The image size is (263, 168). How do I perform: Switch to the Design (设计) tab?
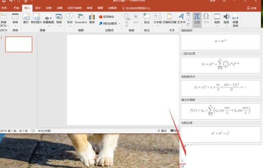pos(38,8)
